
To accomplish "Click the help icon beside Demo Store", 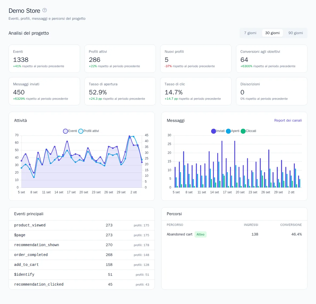I will (45, 10).
